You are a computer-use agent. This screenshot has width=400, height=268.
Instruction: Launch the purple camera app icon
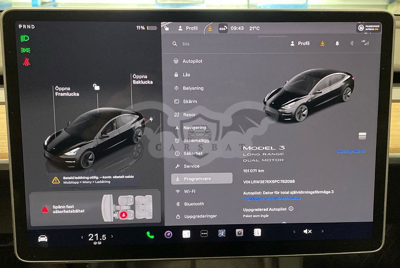point(168,234)
